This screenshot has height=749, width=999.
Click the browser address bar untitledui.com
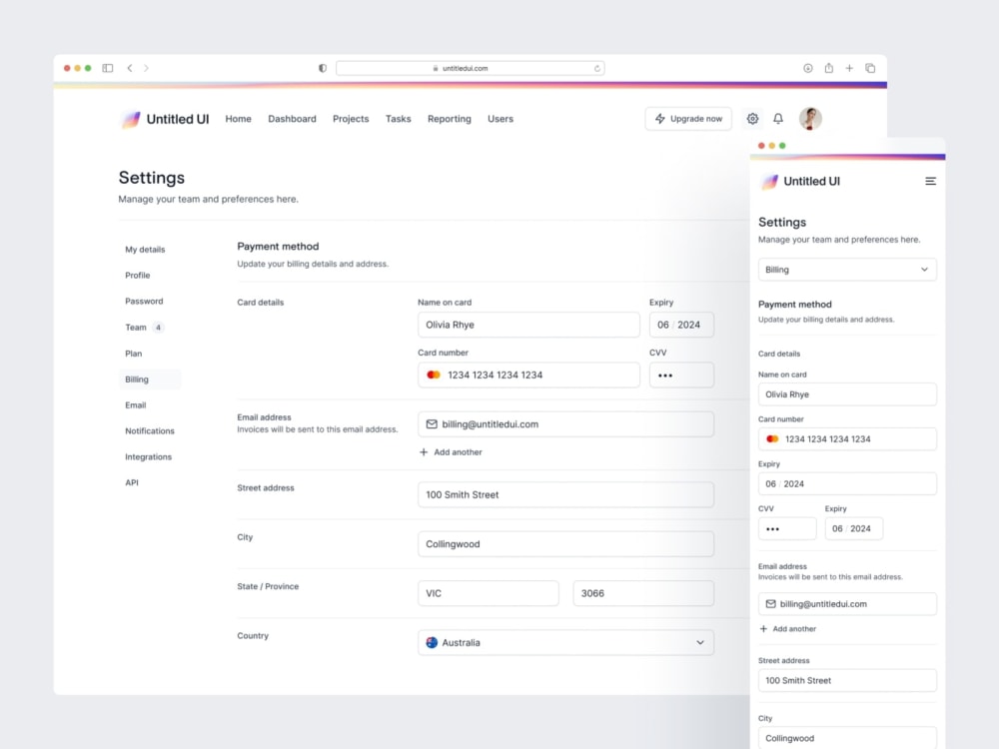(x=471, y=68)
